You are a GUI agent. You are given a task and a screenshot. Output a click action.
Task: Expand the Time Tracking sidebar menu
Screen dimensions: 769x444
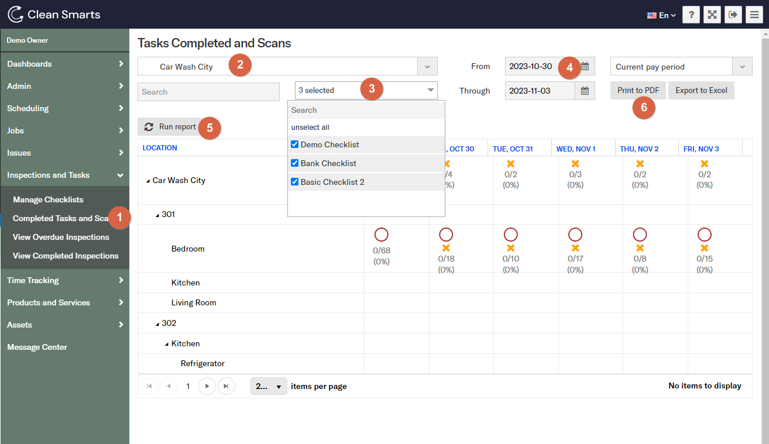coord(64,280)
